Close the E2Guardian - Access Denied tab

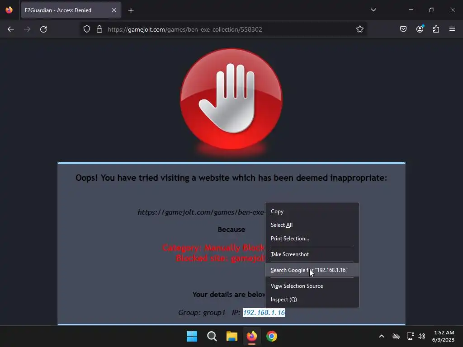coord(114,10)
